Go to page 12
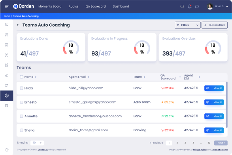The width and height of the screenshot is (232, 155). point(209,143)
